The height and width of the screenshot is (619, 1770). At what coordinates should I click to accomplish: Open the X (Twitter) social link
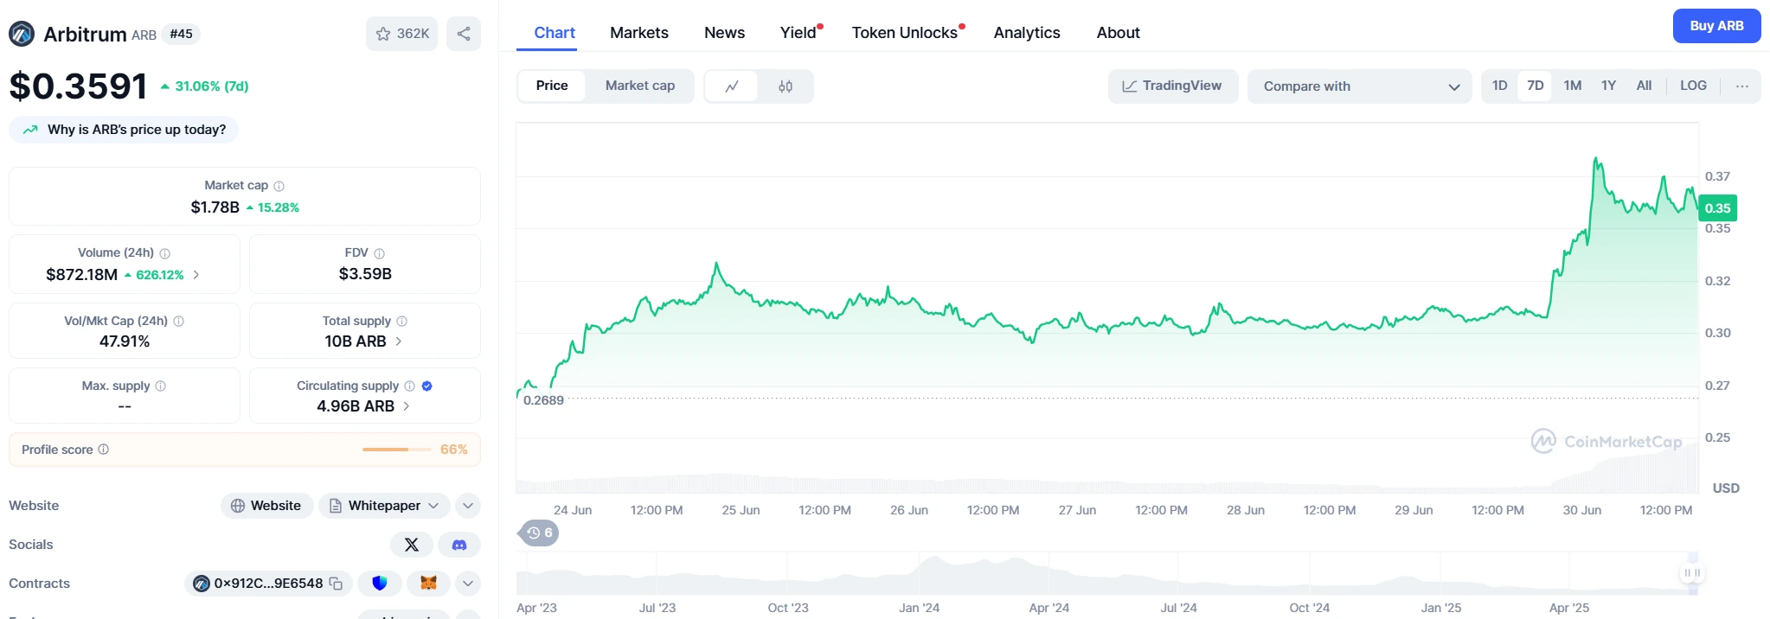pos(412,545)
